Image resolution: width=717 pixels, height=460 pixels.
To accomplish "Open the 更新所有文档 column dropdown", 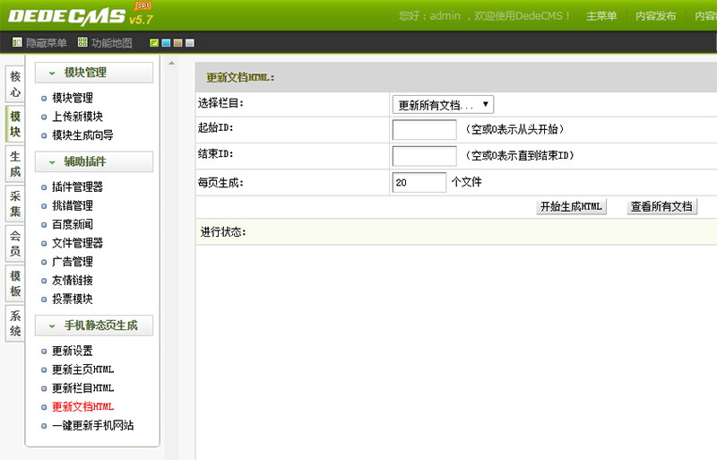I will [443, 105].
